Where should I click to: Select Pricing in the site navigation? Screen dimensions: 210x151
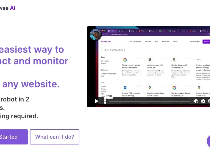click(175, 41)
